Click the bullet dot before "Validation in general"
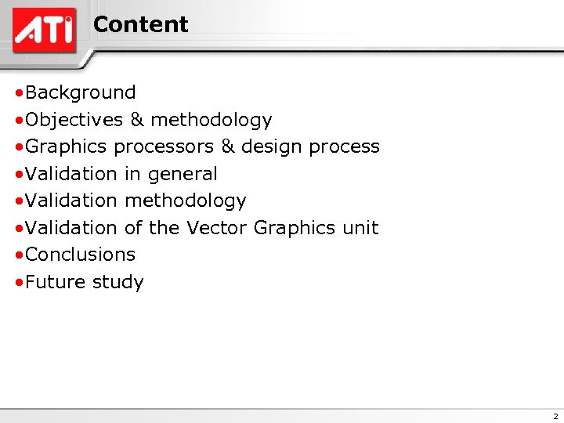 pos(17,175)
